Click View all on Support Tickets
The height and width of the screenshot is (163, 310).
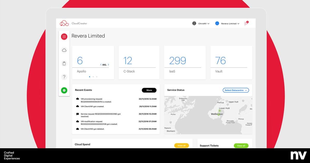(x=241, y=145)
